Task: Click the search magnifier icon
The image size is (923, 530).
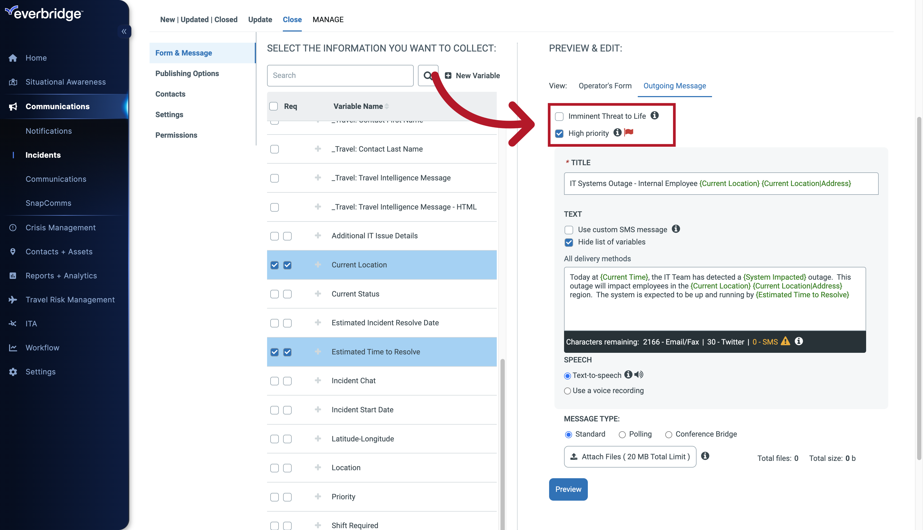Action: tap(428, 75)
